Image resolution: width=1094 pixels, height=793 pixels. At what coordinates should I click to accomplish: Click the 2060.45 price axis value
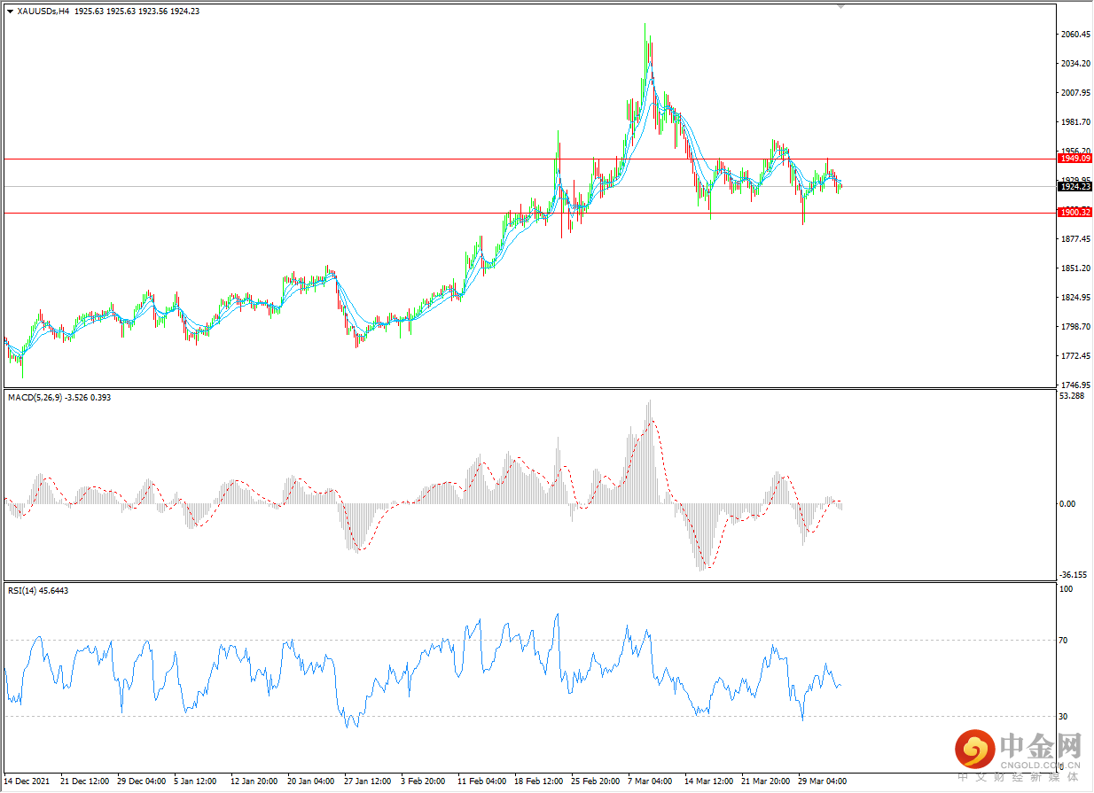(1076, 35)
